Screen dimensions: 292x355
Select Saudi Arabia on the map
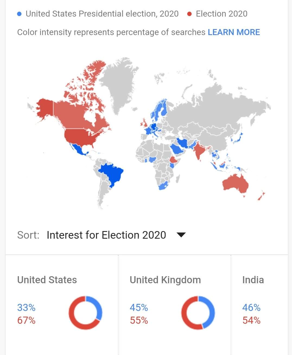(177, 149)
